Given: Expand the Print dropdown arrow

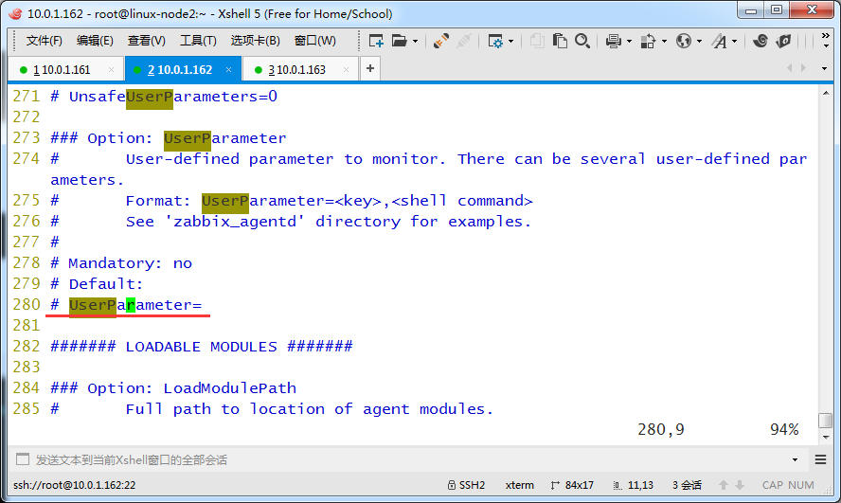Looking at the screenshot, I should pos(629,42).
